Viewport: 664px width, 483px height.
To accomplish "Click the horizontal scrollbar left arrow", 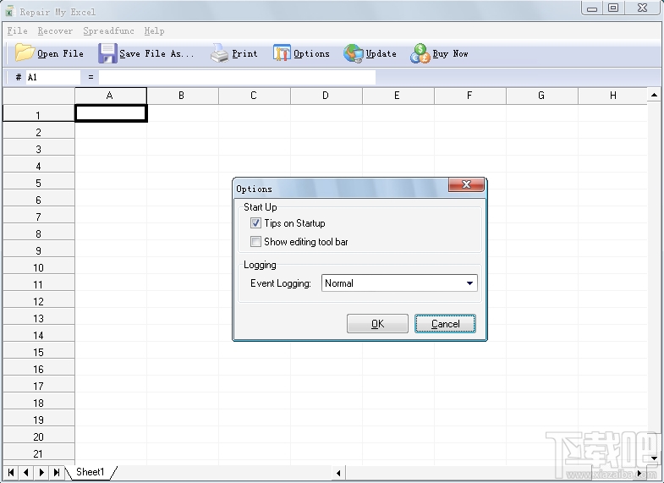I will click(338, 473).
